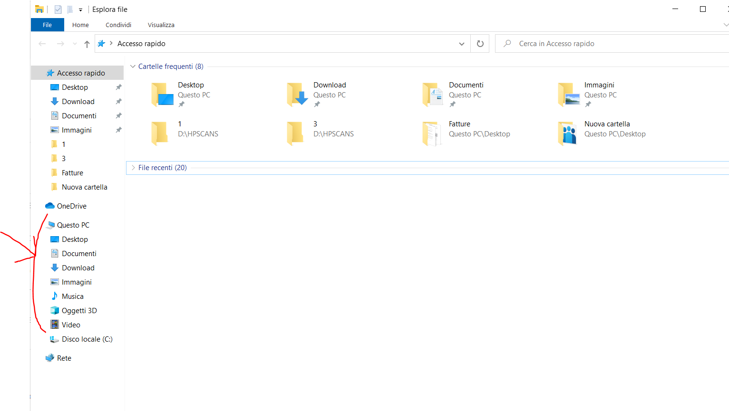
Task: Navigate up one folder level
Action: pyautogui.click(x=87, y=43)
